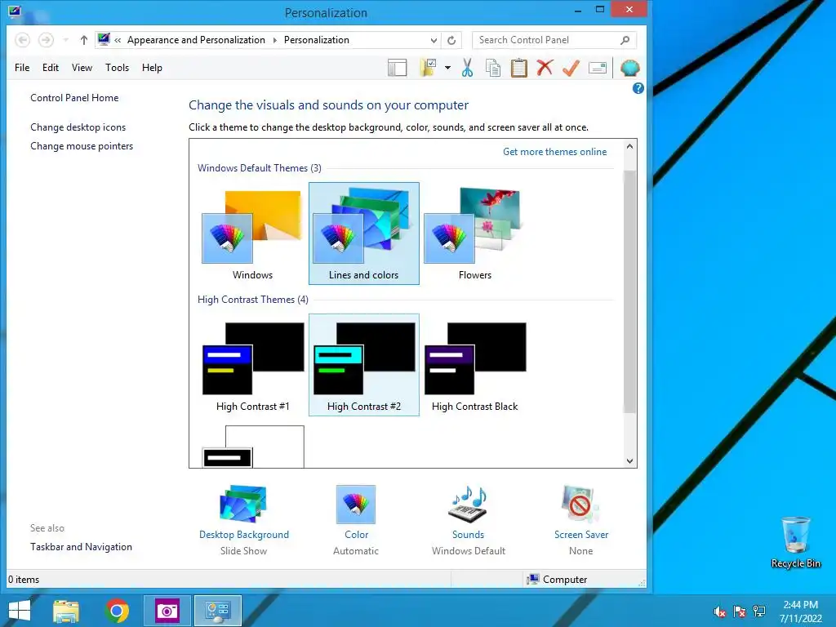The height and width of the screenshot is (627, 836).
Task: Click the search magnifier icon
Action: coord(625,40)
